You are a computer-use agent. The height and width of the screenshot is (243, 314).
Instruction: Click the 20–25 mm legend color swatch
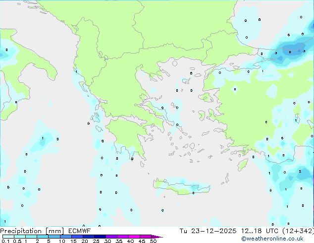[x=89, y=237]
